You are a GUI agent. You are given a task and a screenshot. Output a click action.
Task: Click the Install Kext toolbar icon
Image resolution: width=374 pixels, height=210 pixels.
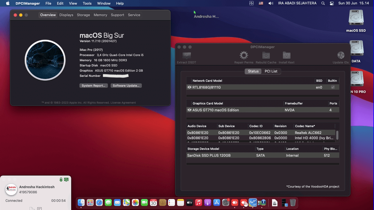click(x=286, y=55)
